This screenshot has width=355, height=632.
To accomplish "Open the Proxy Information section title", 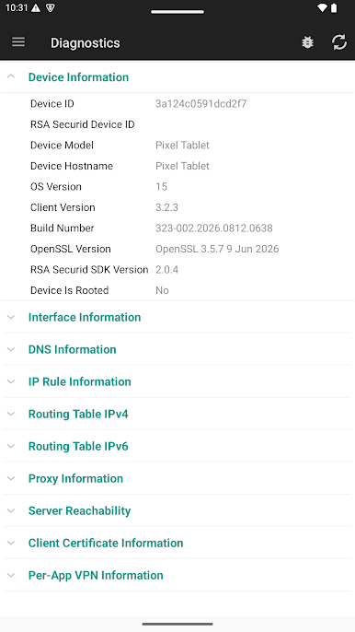I will (x=75, y=478).
